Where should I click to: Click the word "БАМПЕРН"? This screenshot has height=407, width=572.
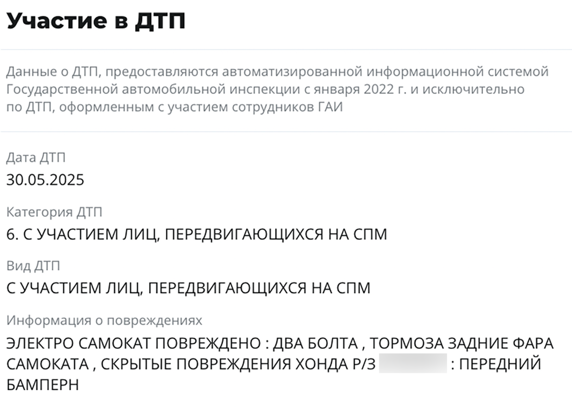42,385
